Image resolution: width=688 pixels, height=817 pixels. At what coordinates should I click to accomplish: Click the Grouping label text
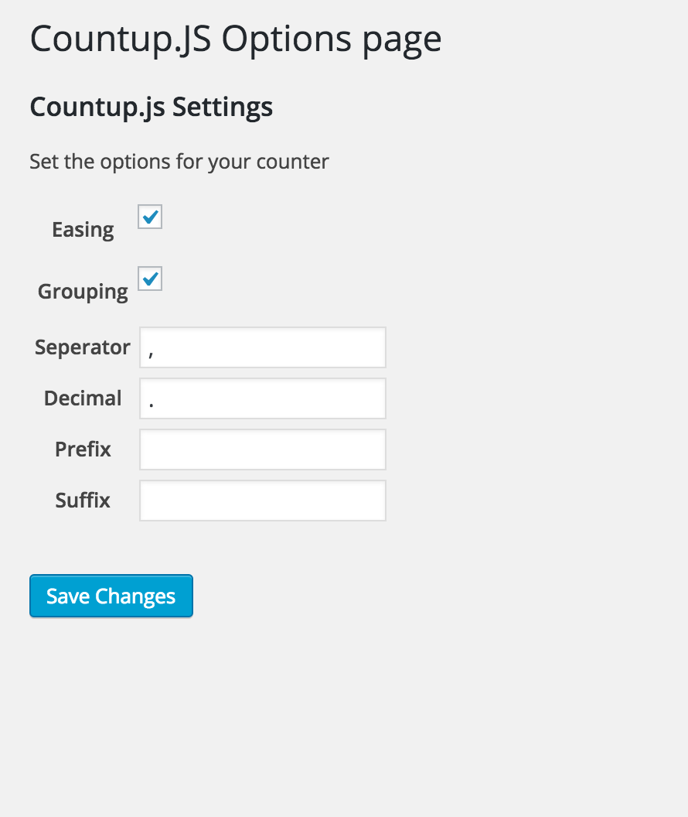[x=83, y=292]
